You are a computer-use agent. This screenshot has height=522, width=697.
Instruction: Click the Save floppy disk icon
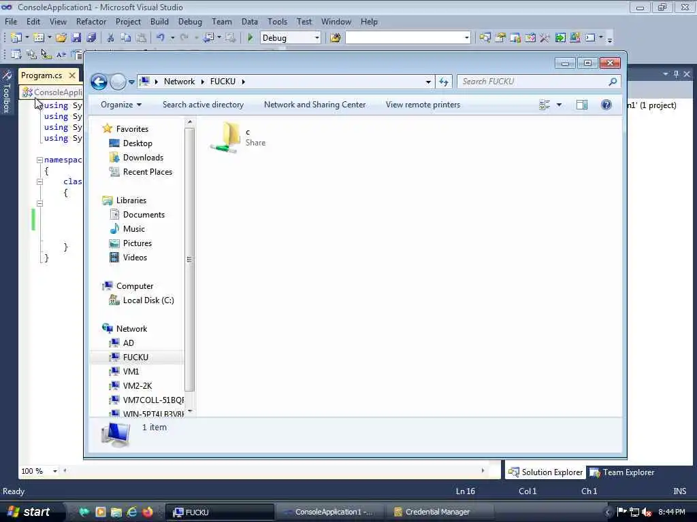76,38
